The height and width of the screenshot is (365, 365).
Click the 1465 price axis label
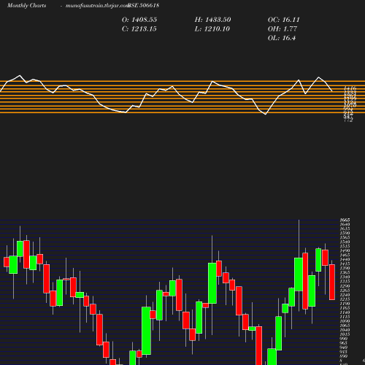(x=345, y=255)
